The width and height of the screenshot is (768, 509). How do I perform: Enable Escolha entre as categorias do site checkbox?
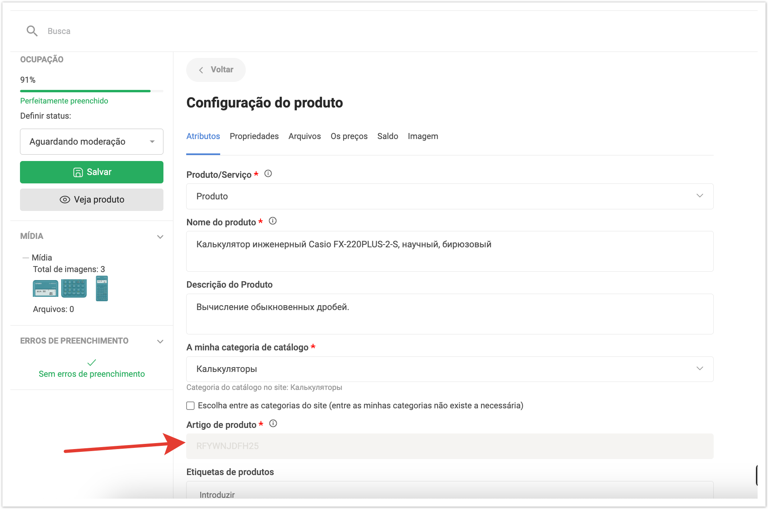coord(191,406)
